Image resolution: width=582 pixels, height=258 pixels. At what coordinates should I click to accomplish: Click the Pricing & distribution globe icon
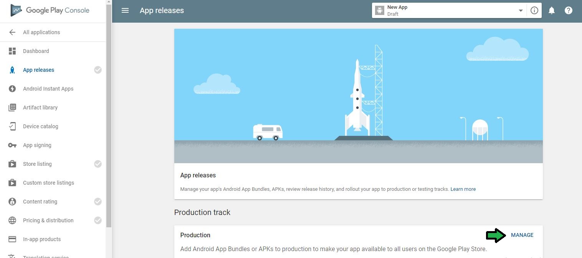pos(12,220)
